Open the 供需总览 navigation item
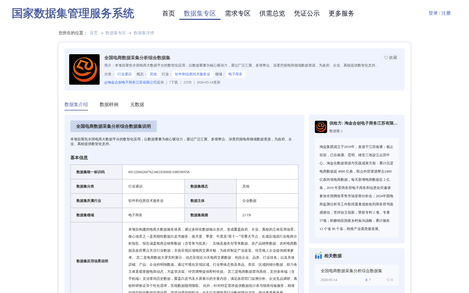 click(272, 13)
